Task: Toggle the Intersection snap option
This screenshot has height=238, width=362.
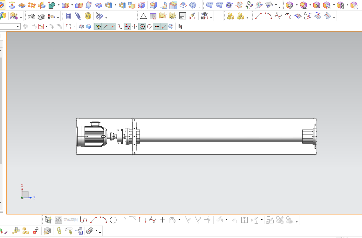Action: coord(134,27)
